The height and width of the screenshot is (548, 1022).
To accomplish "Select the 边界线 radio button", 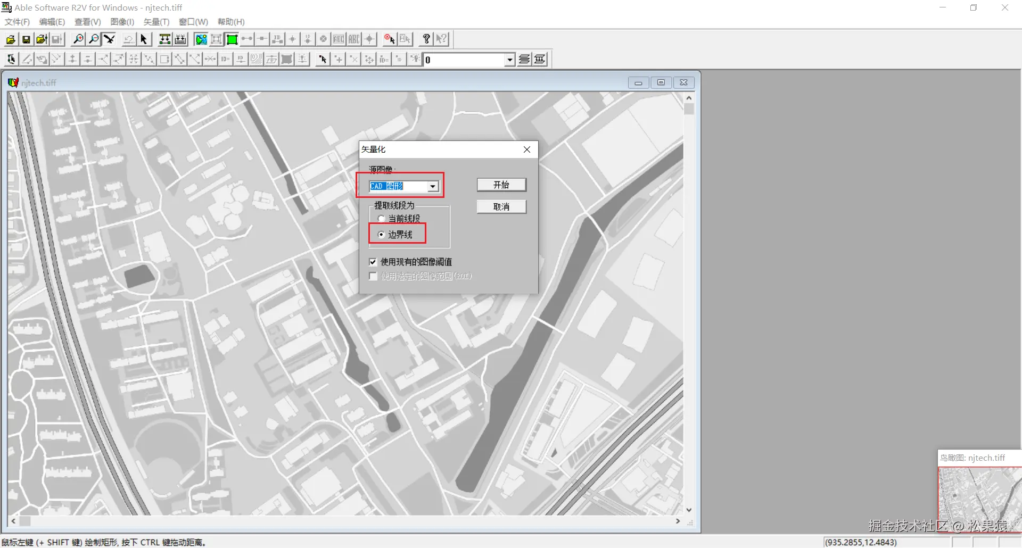I will tap(381, 235).
